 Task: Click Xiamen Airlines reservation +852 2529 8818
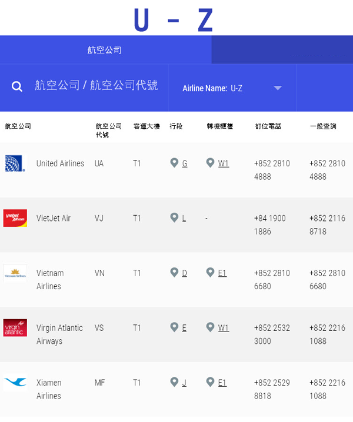272,389
